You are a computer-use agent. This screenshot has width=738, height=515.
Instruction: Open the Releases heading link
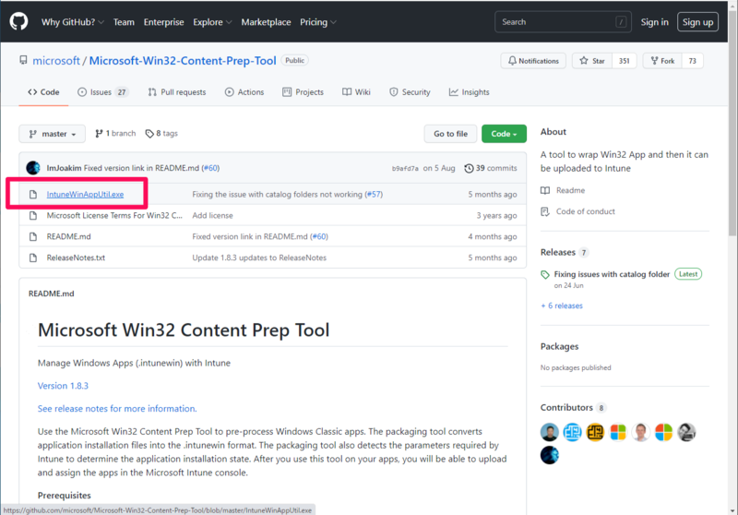pos(558,252)
